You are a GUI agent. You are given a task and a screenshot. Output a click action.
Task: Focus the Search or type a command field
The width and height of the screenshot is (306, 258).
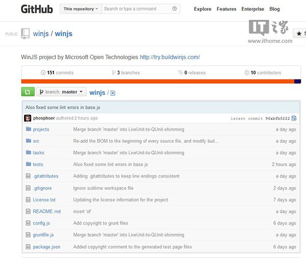[x=137, y=9]
